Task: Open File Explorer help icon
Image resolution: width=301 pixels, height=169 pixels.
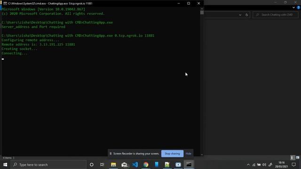Action: (x=299, y=8)
